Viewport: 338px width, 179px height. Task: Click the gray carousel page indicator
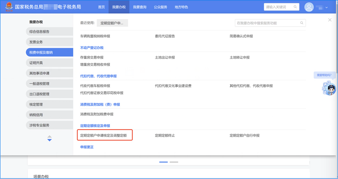tap(174, 162)
